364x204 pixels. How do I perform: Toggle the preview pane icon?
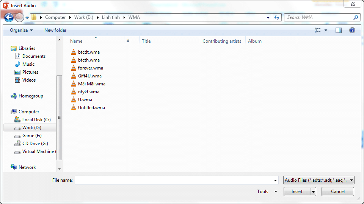tap(339, 30)
